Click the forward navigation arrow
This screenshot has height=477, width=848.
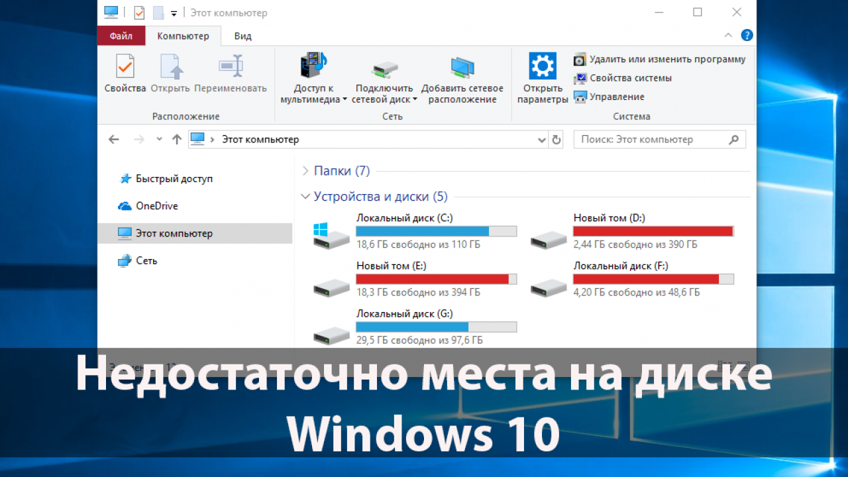(138, 140)
